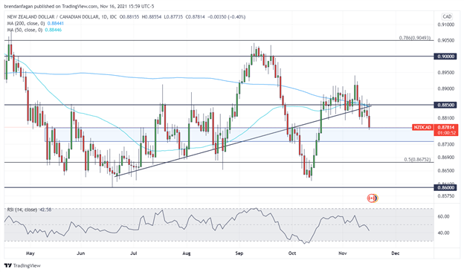Click the 0.86000 price level label
Screen dimensions: 464x272
tap(445, 187)
